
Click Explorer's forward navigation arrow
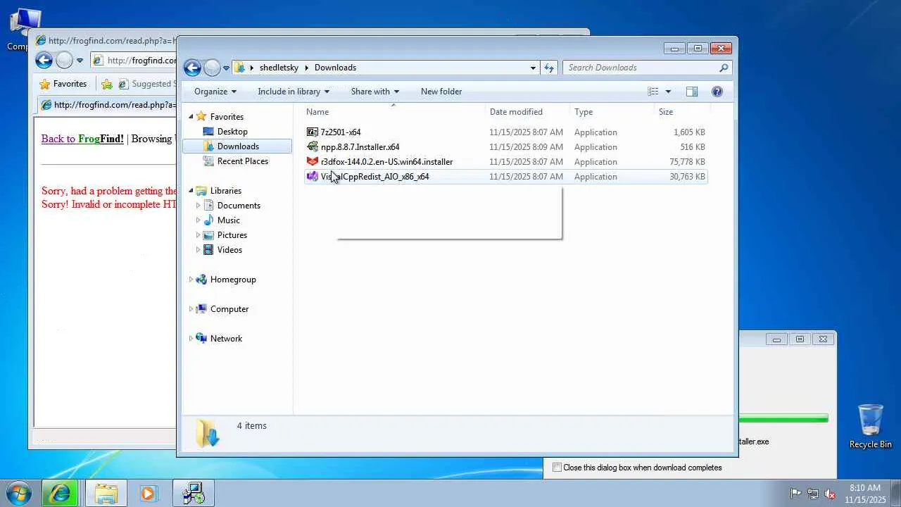tap(212, 68)
